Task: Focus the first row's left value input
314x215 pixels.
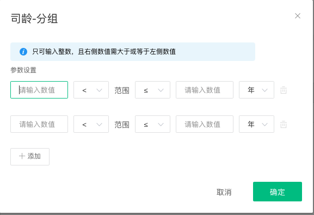Action: tap(39, 90)
